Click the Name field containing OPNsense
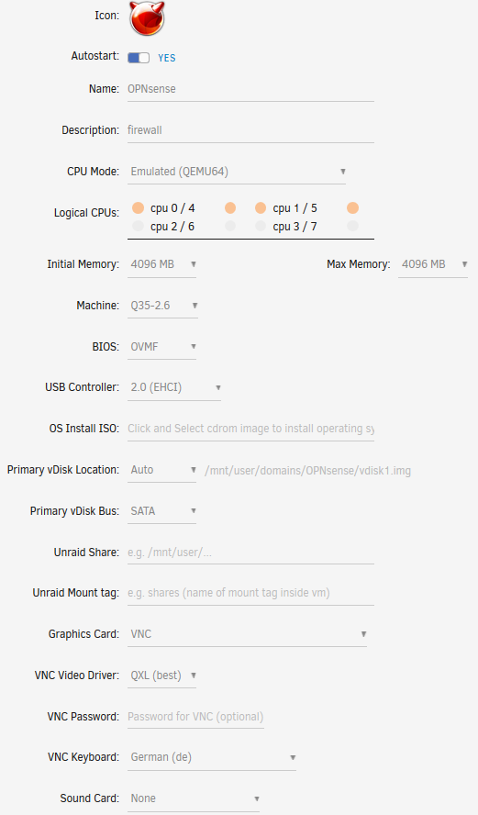This screenshot has height=815, width=478. pyautogui.click(x=251, y=89)
